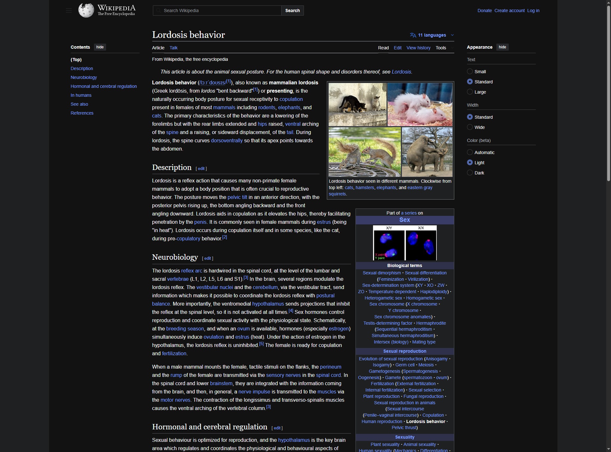Edit Hormonal and cerebral regulation section
This screenshot has height=452, width=611.
277,428
